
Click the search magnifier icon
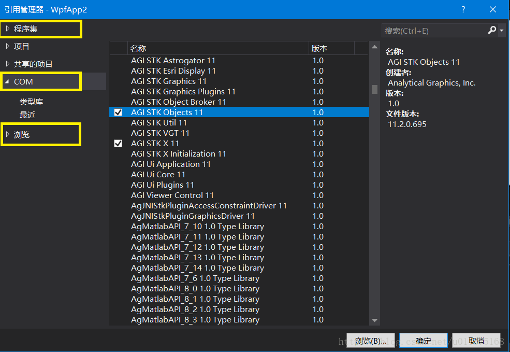[x=492, y=30]
